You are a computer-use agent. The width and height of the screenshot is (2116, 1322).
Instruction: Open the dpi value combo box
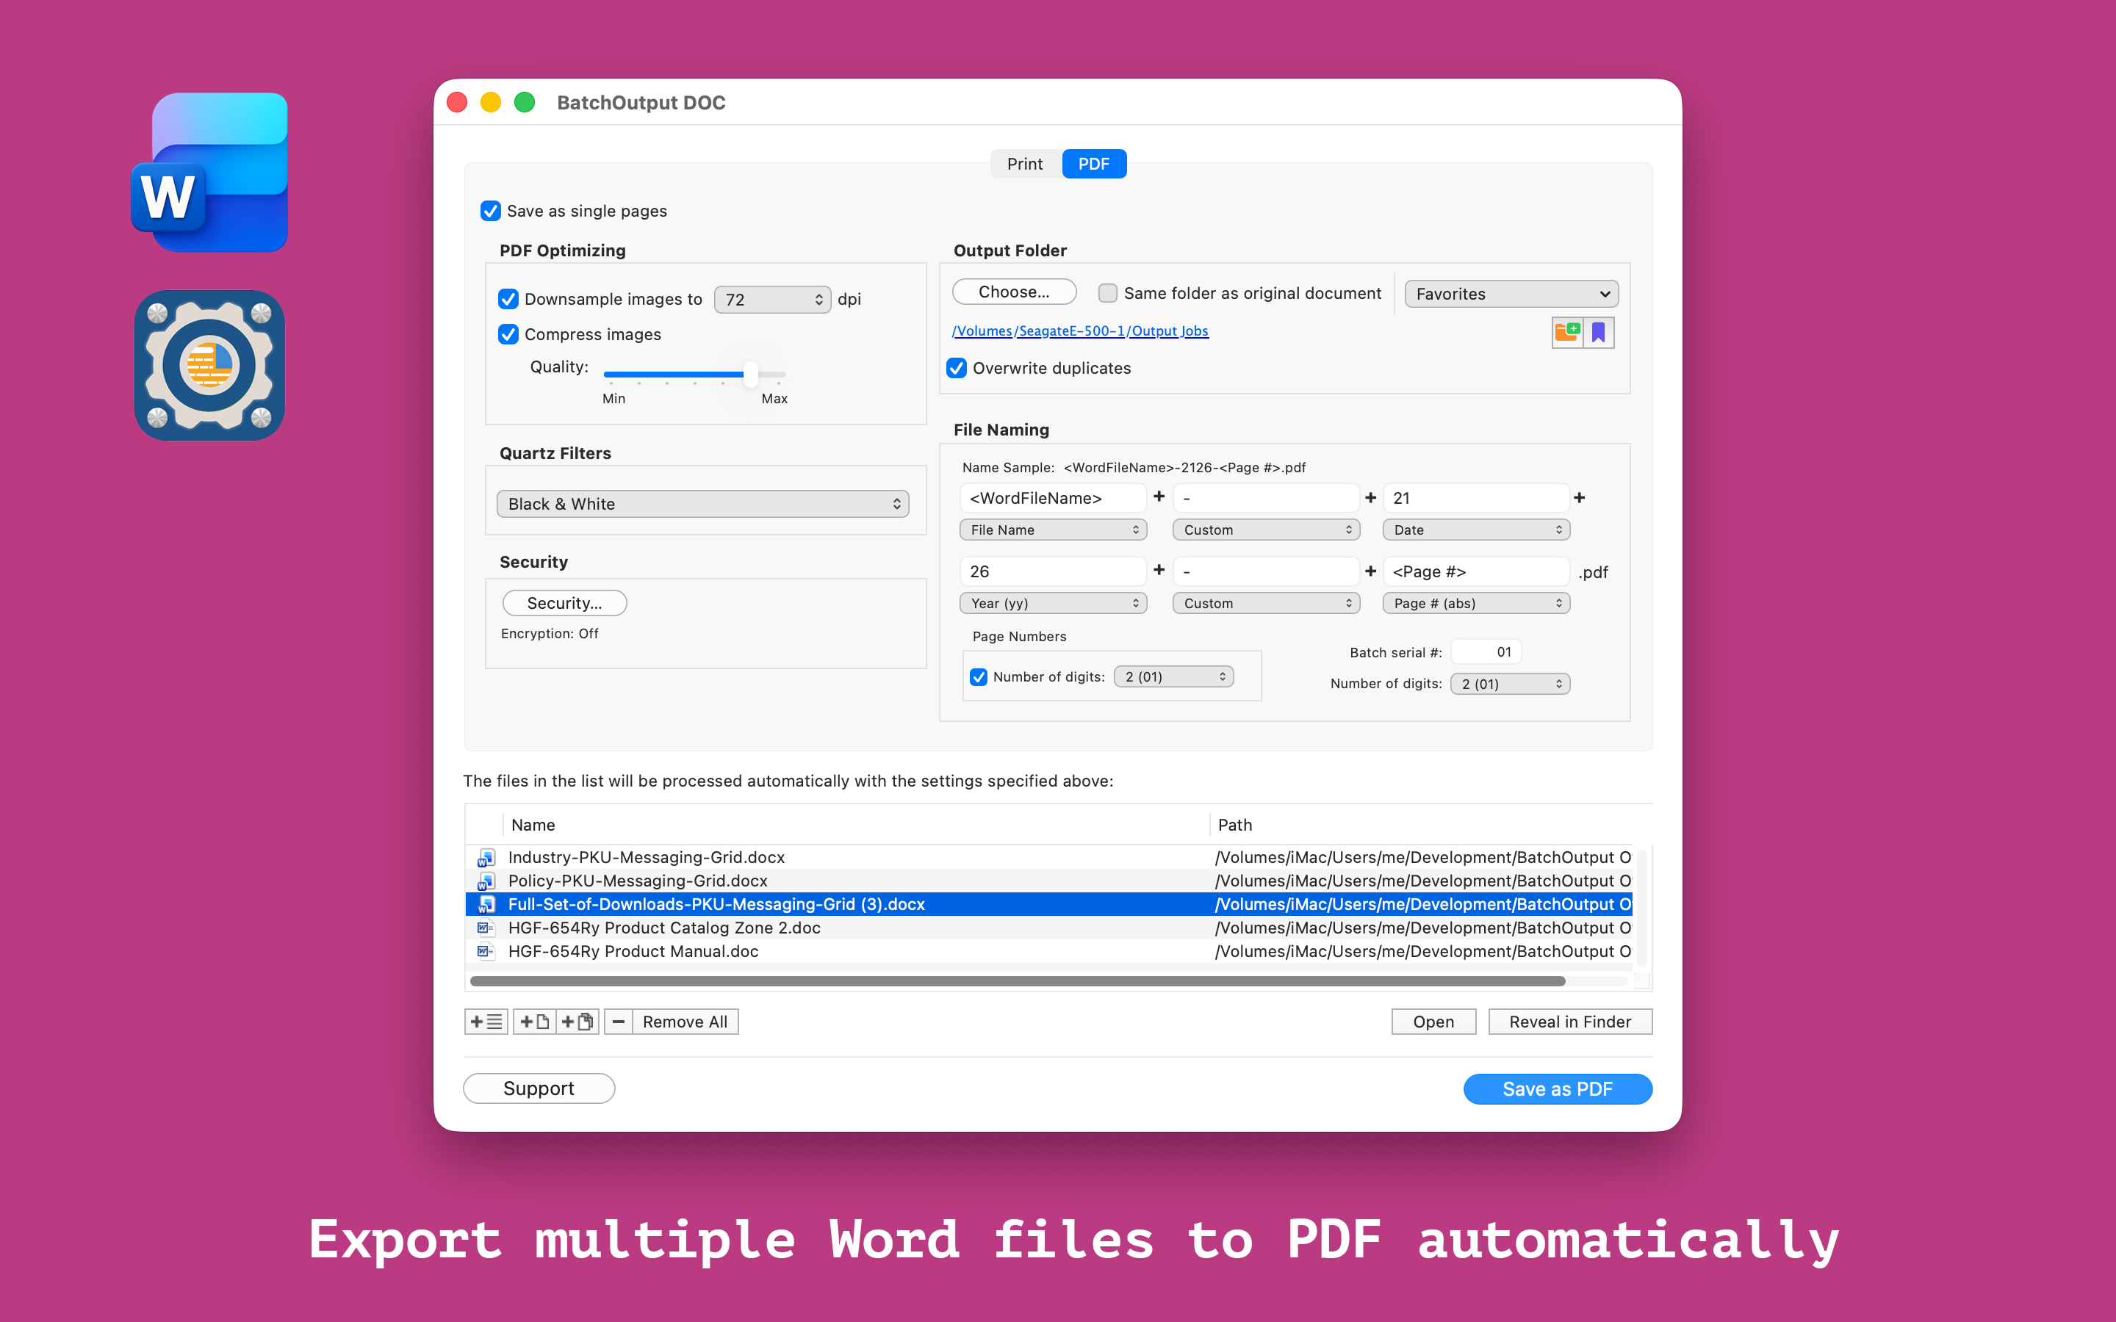click(772, 299)
